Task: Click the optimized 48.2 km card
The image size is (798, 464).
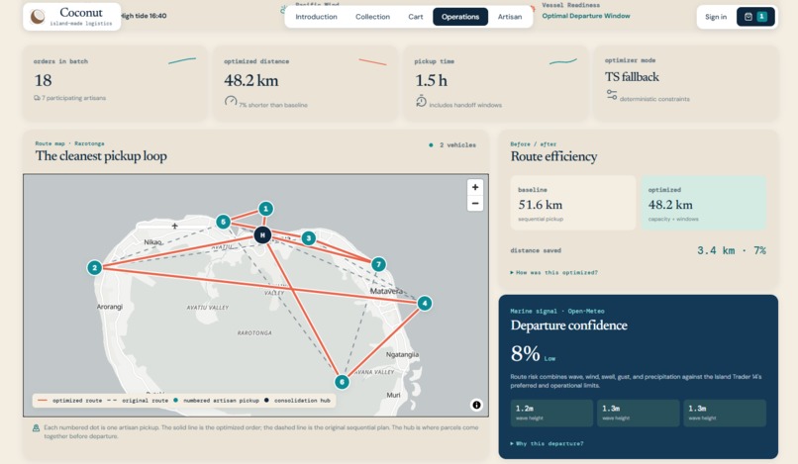Action: 703,203
